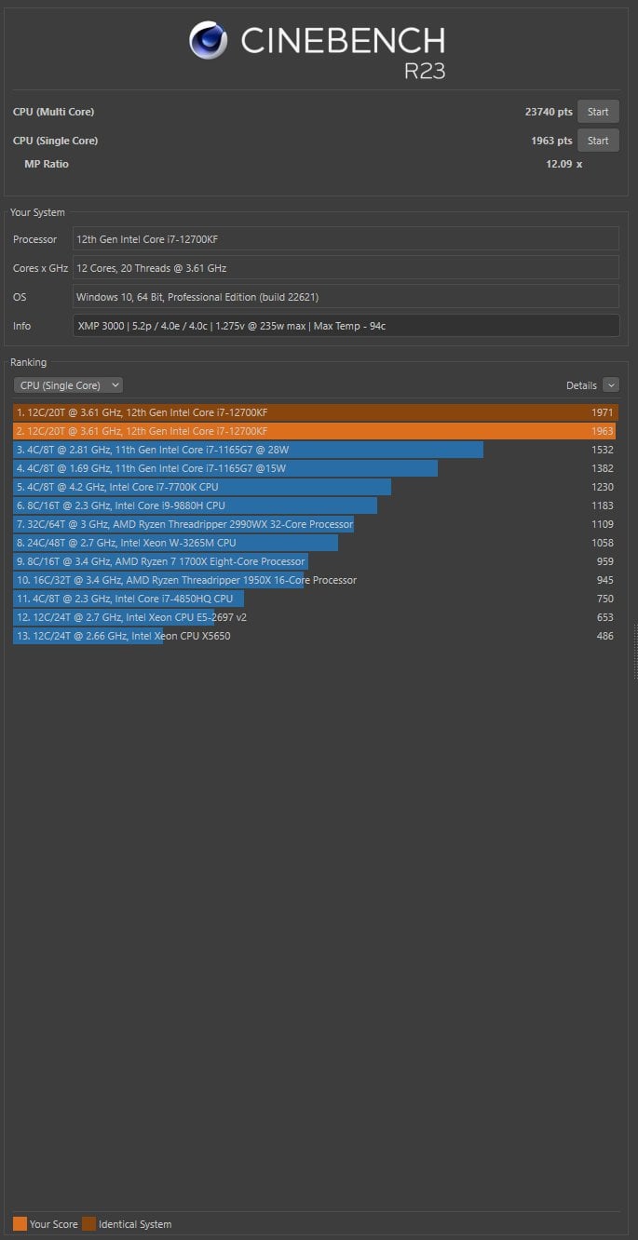Select the rank 1 i7-12700KF entry
Viewport: 638px width, 1240px height.
316,412
